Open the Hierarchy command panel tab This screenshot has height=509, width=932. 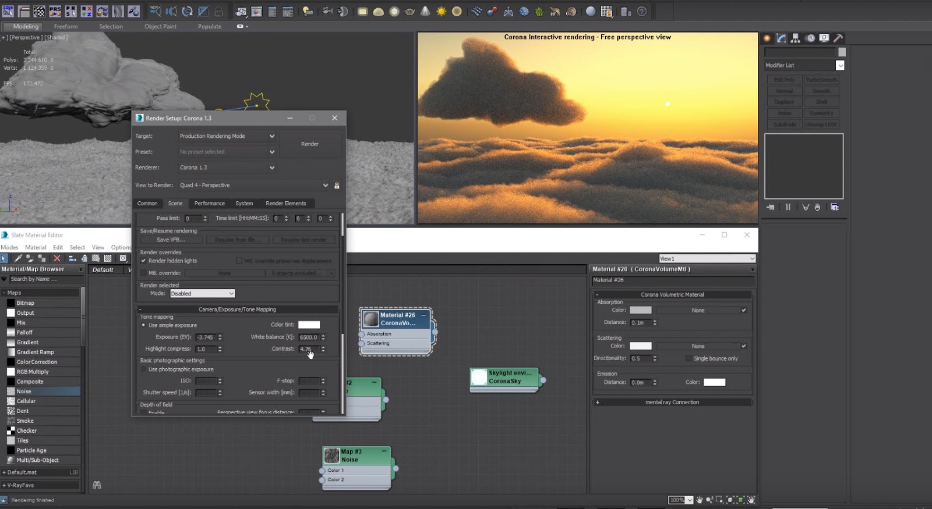tap(795, 38)
